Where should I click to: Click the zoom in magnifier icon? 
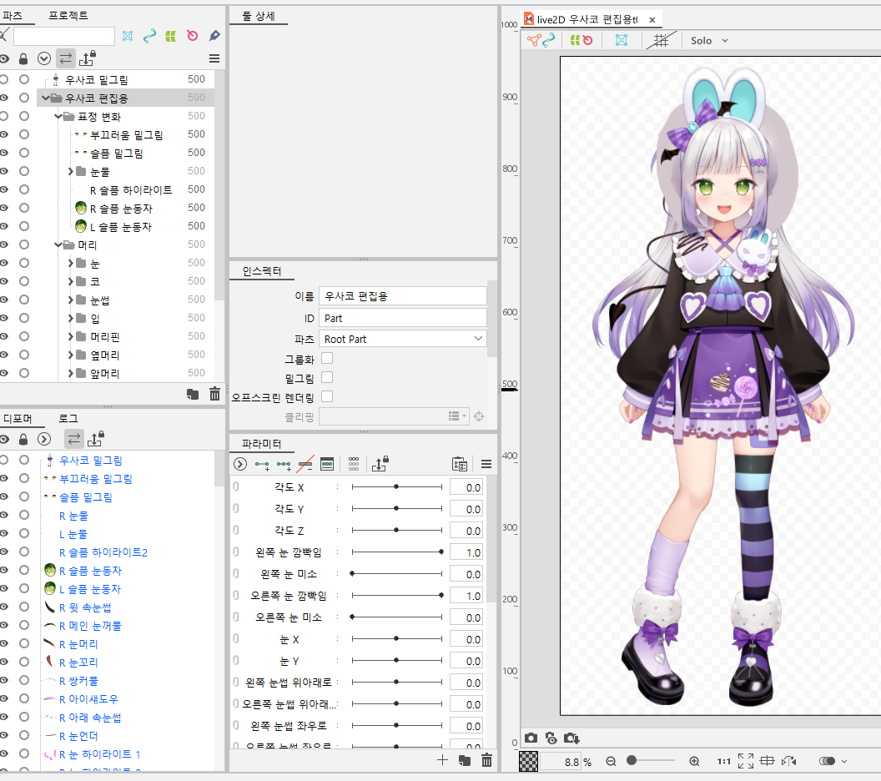click(694, 761)
